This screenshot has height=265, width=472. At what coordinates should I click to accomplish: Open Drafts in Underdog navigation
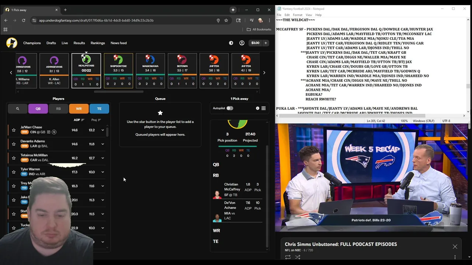click(x=51, y=43)
